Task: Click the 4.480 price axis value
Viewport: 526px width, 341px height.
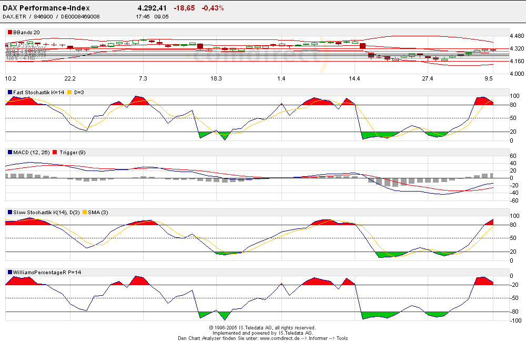Action: (x=517, y=36)
